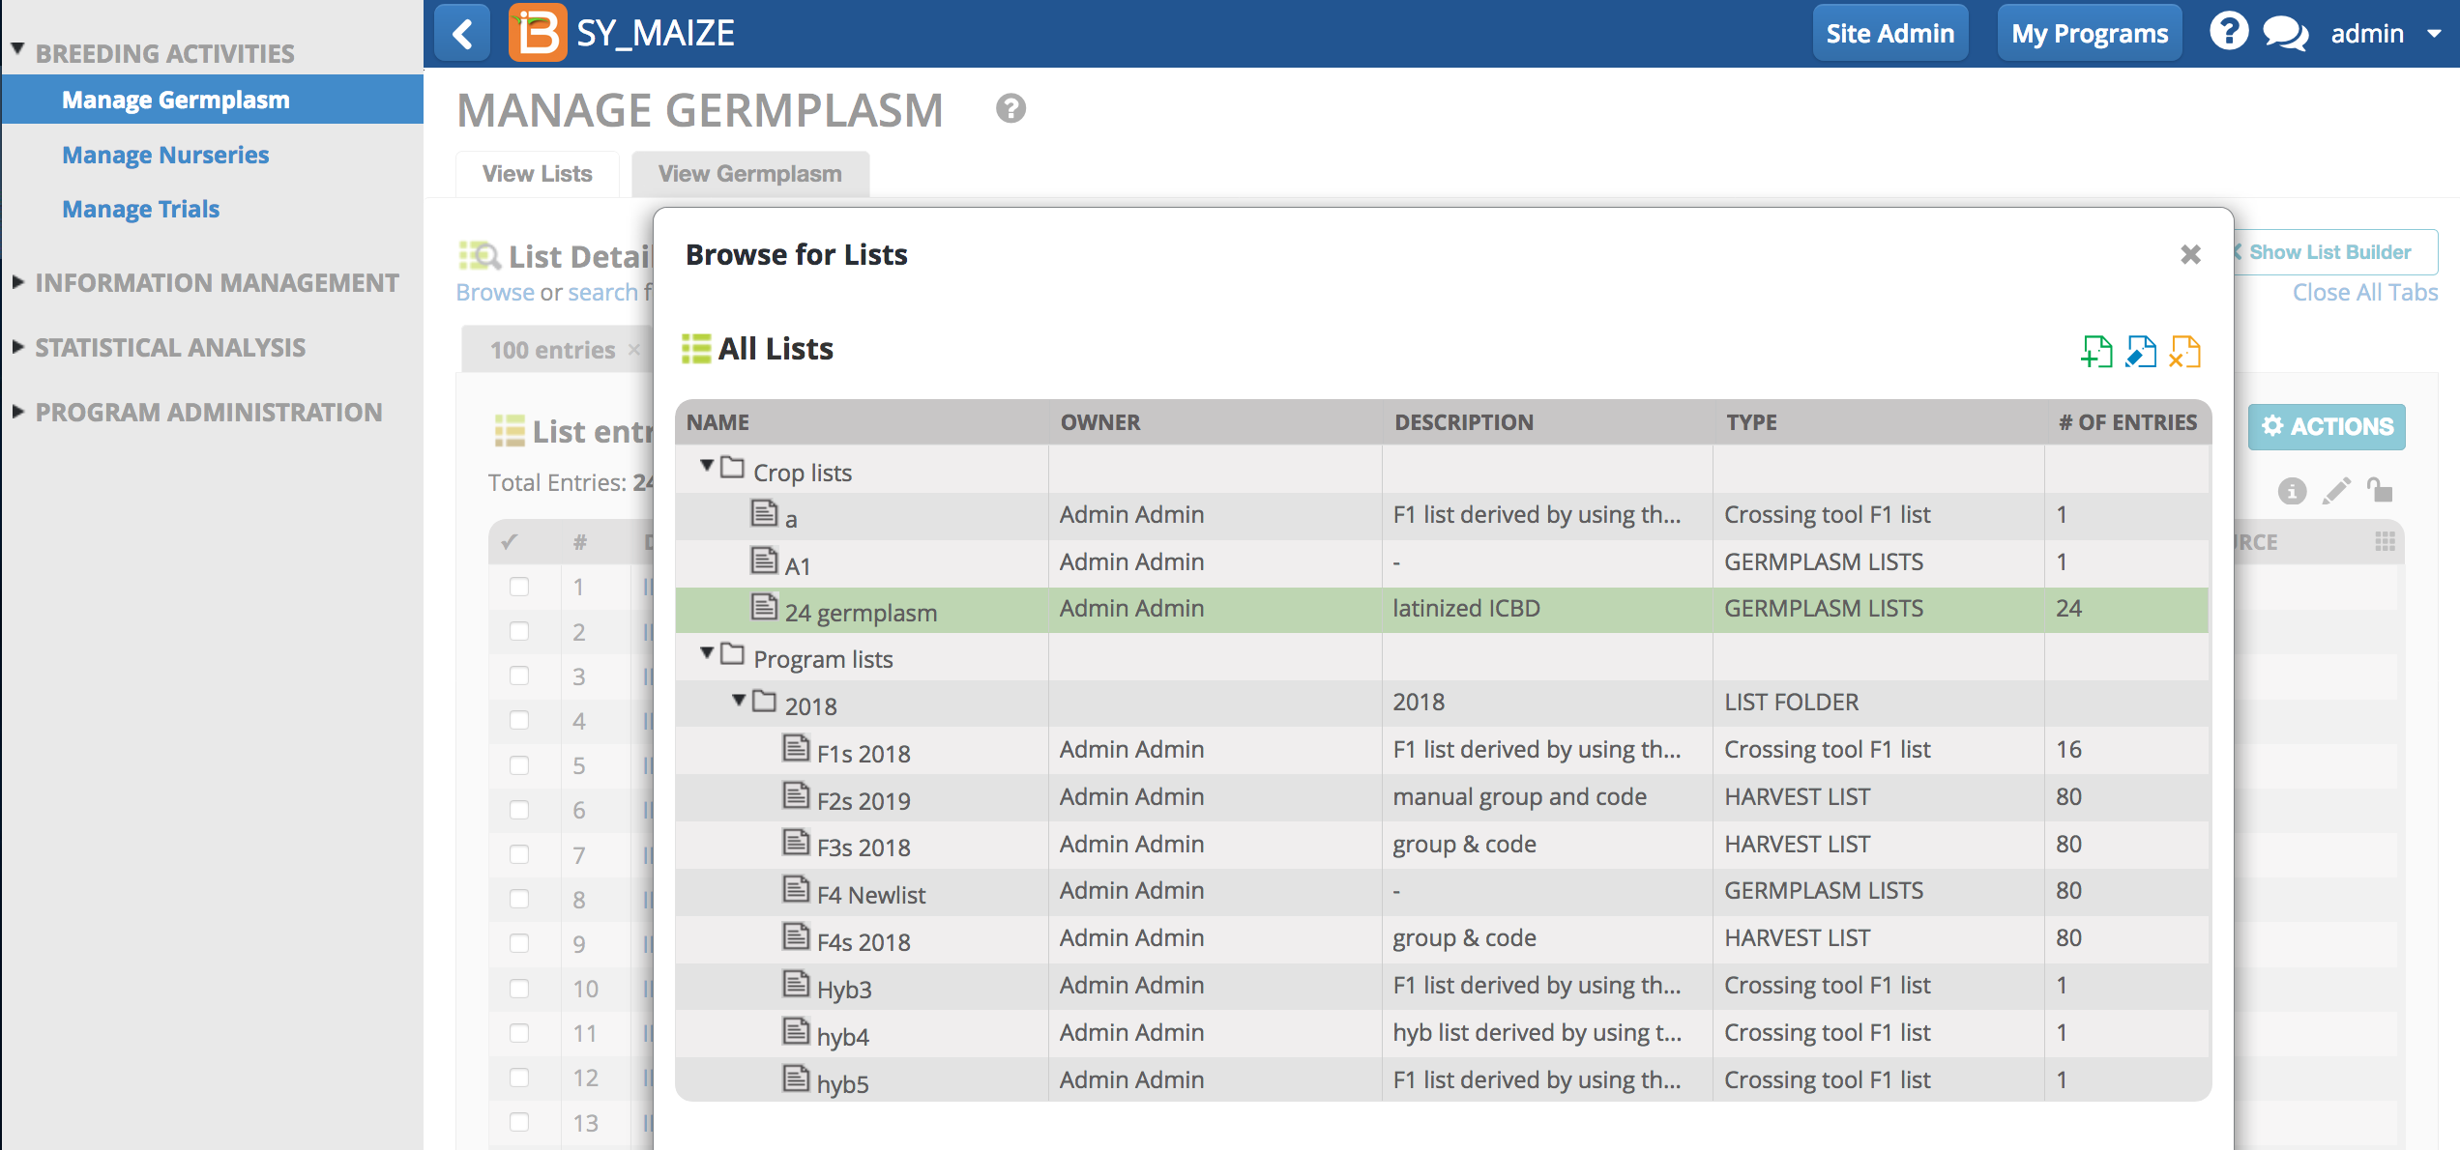Click the Site Admin button
This screenshot has height=1150, width=2460.
pyautogui.click(x=1889, y=34)
